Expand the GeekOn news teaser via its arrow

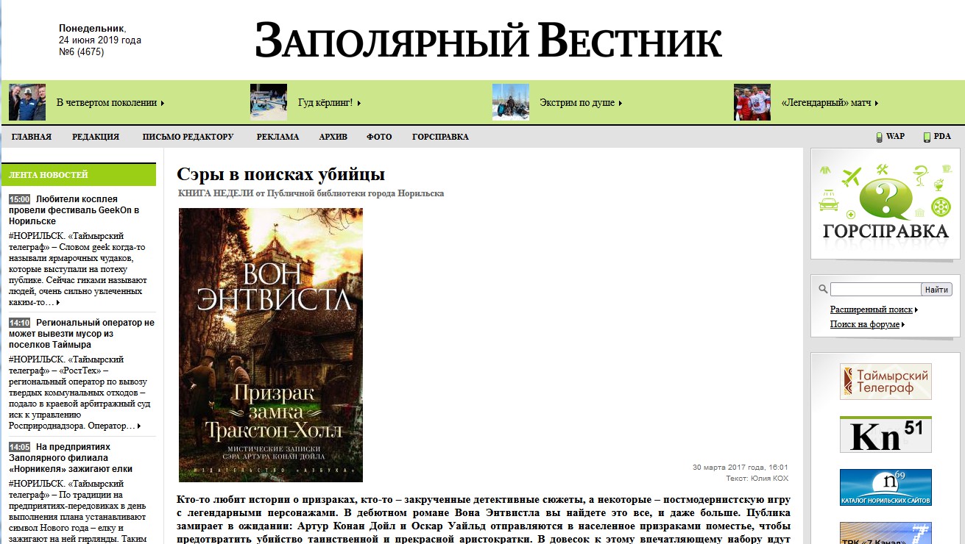pyautogui.click(x=57, y=303)
